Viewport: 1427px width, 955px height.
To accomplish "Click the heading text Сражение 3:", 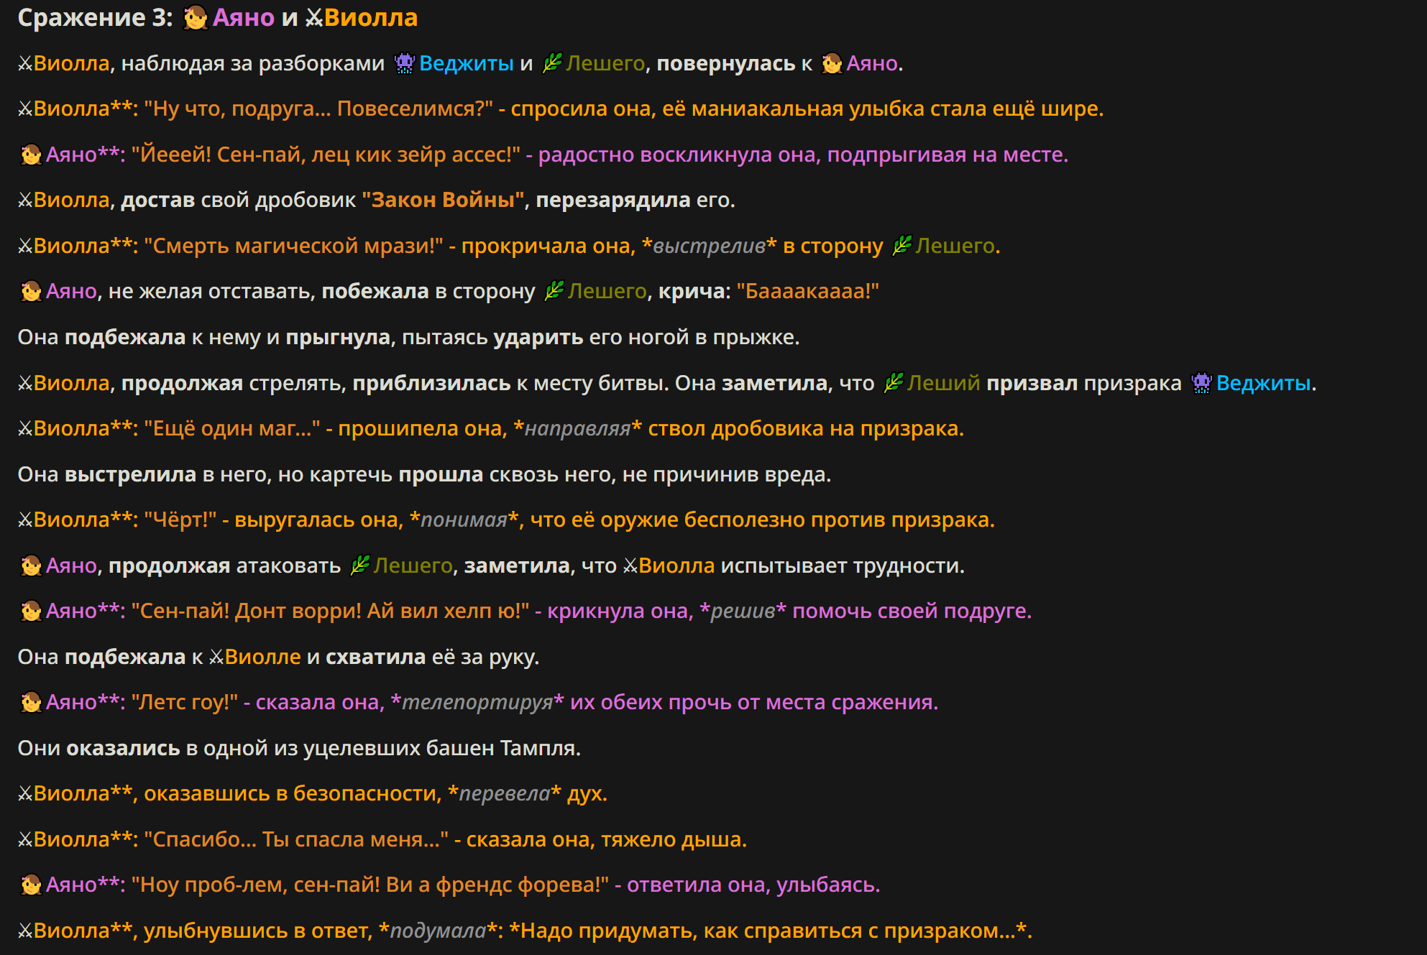I will [95, 18].
